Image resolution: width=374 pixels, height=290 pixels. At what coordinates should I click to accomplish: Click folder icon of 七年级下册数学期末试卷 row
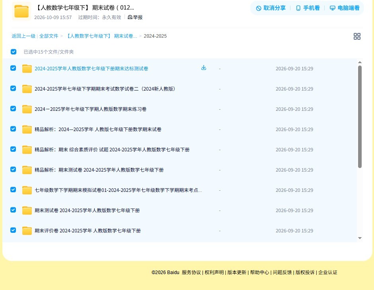tap(27, 129)
